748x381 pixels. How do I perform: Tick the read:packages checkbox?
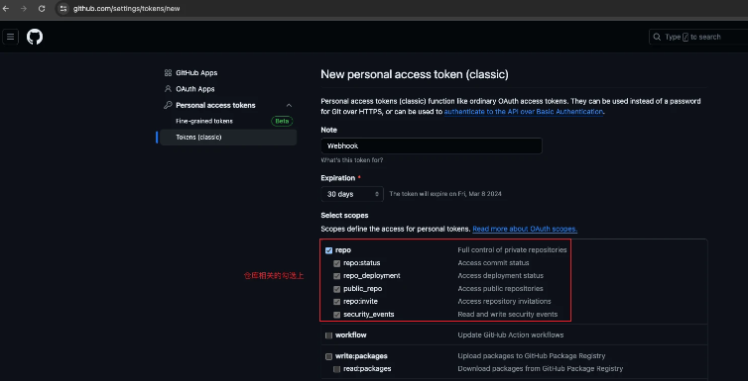(x=336, y=369)
